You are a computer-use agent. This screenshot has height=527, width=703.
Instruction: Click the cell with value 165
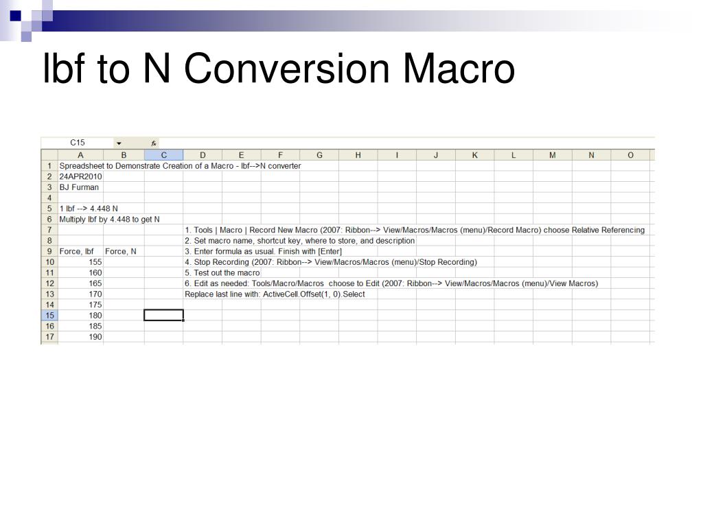[81, 283]
